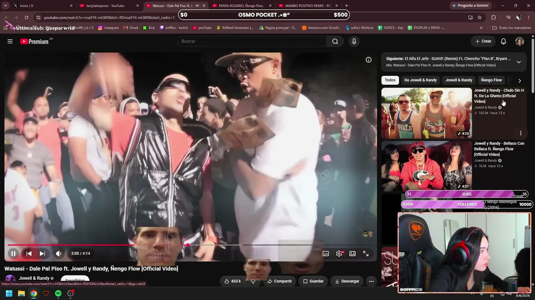Select the Todos filter chip
The height and width of the screenshot is (300, 535).
pyautogui.click(x=390, y=80)
